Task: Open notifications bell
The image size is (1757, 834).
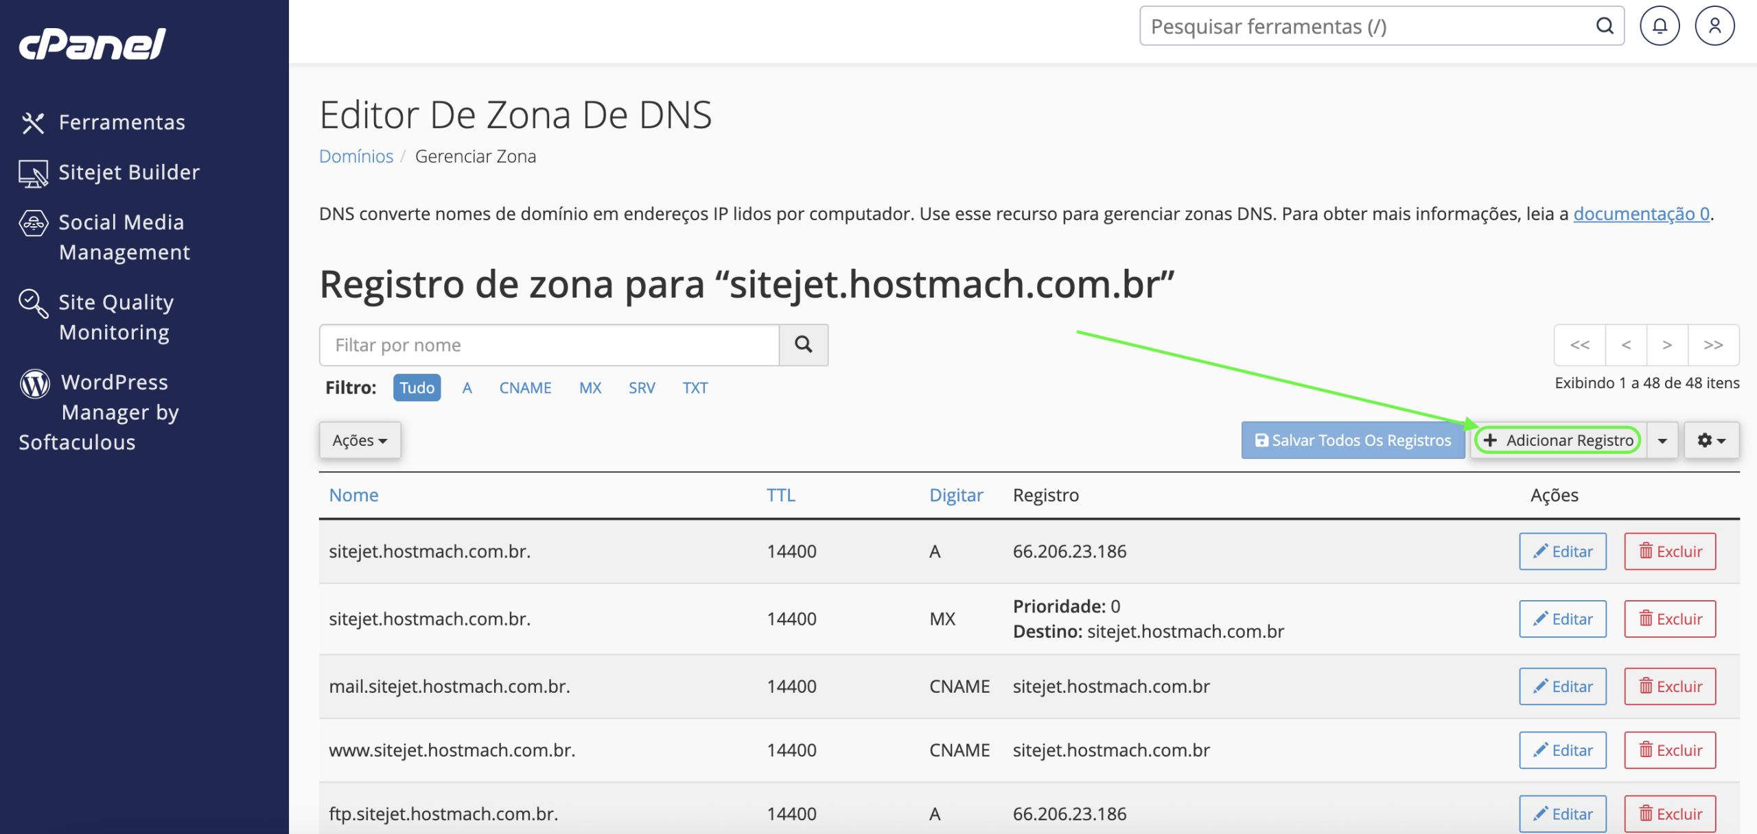Action: coord(1660,26)
